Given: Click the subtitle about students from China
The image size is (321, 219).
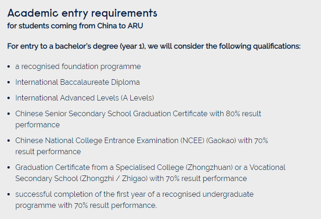Looking at the screenshot, I should point(75,26).
